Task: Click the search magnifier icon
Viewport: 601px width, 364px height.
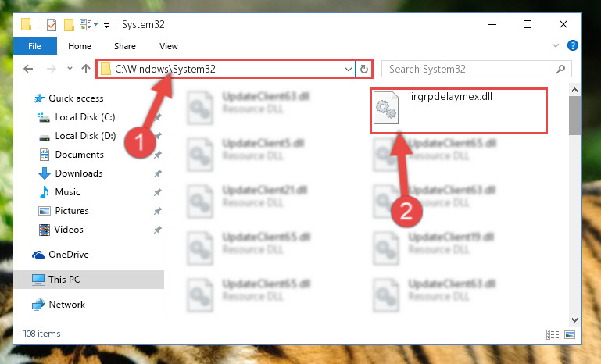Action: coord(561,69)
